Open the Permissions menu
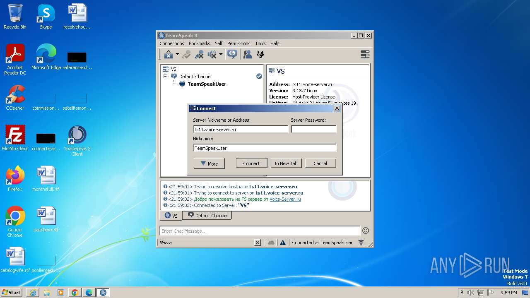 [238, 43]
